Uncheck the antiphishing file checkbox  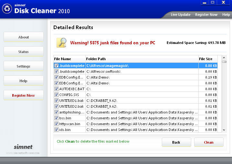click(x=56, y=112)
